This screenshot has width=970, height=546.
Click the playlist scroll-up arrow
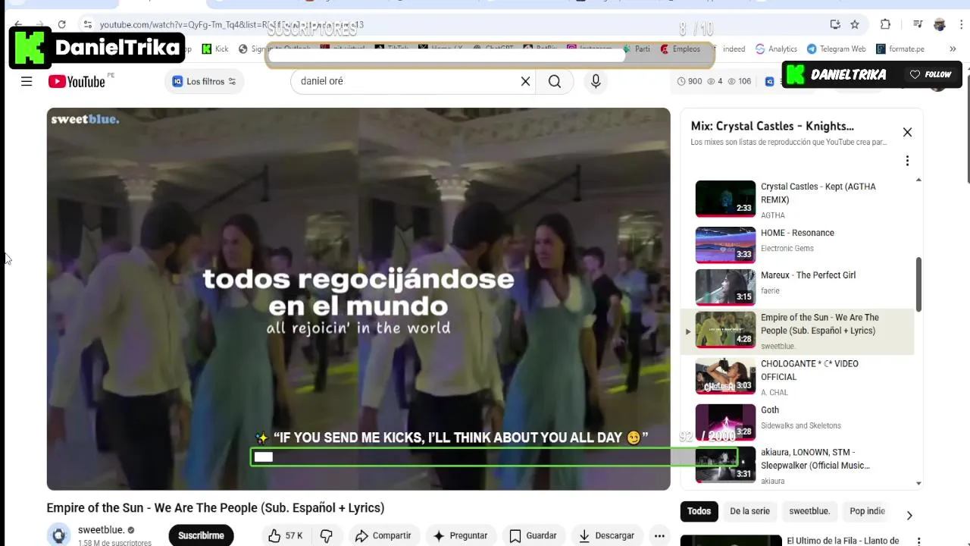918,180
